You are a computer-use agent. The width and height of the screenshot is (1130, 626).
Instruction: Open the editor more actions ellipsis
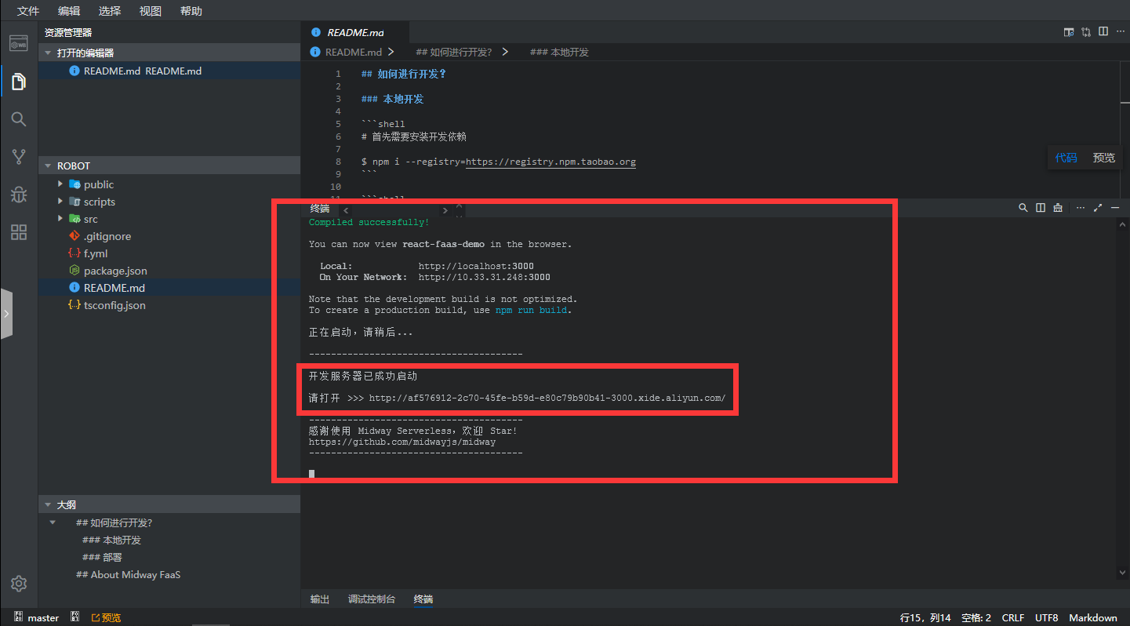click(1119, 32)
